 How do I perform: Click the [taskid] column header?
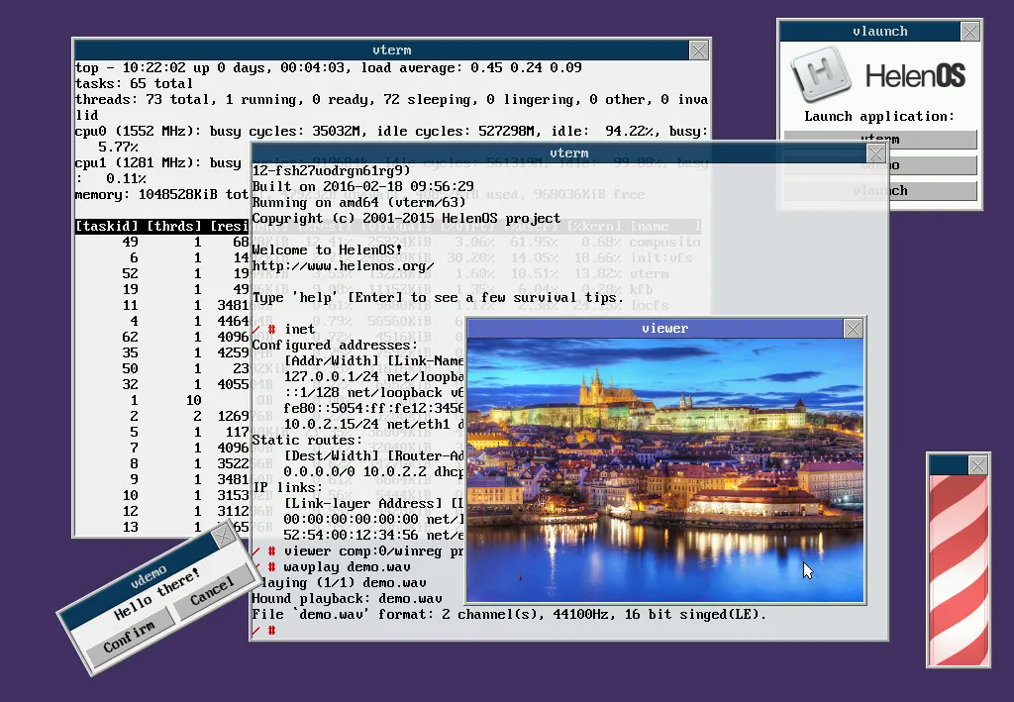[x=107, y=226]
